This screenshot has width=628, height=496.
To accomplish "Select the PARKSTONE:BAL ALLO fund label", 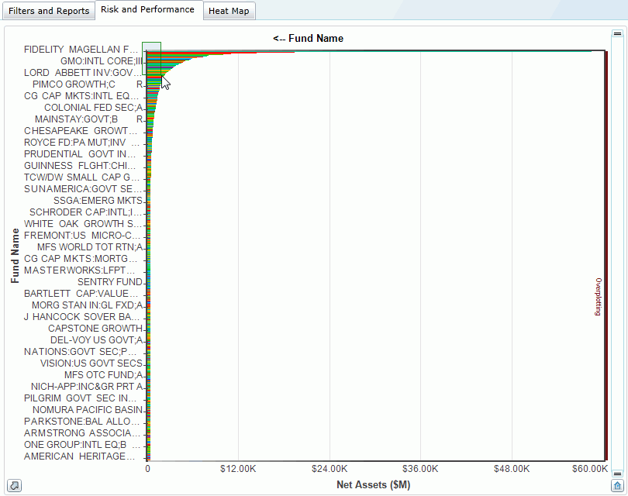I will 81,421.
